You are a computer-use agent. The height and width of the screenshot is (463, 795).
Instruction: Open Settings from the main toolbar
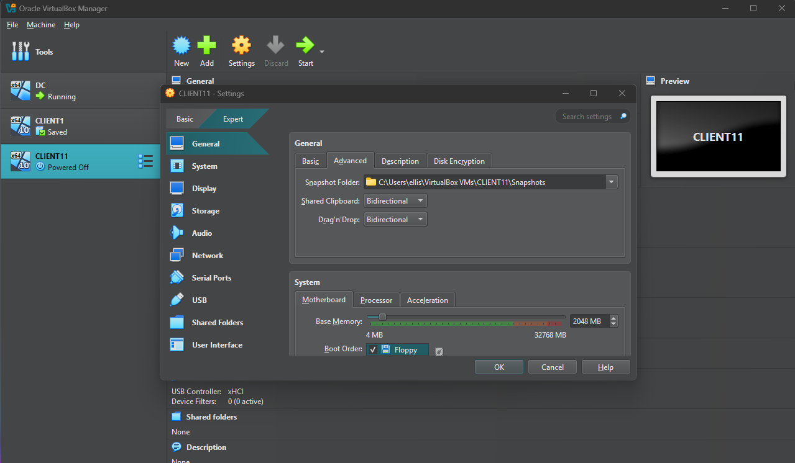click(x=241, y=52)
